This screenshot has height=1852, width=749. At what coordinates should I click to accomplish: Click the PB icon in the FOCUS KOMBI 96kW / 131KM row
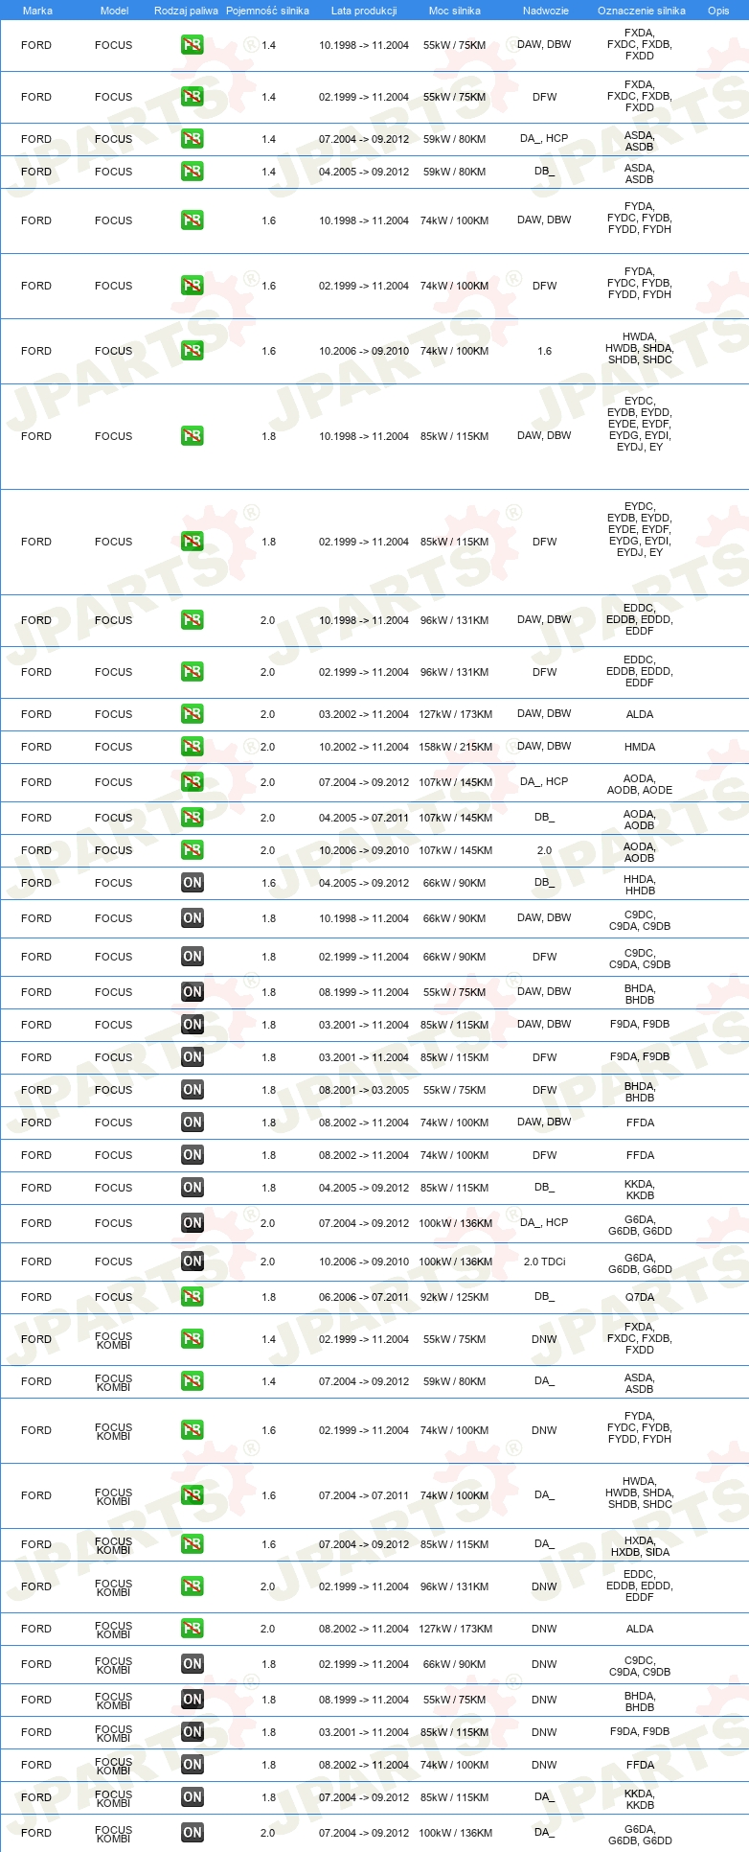click(x=193, y=1586)
